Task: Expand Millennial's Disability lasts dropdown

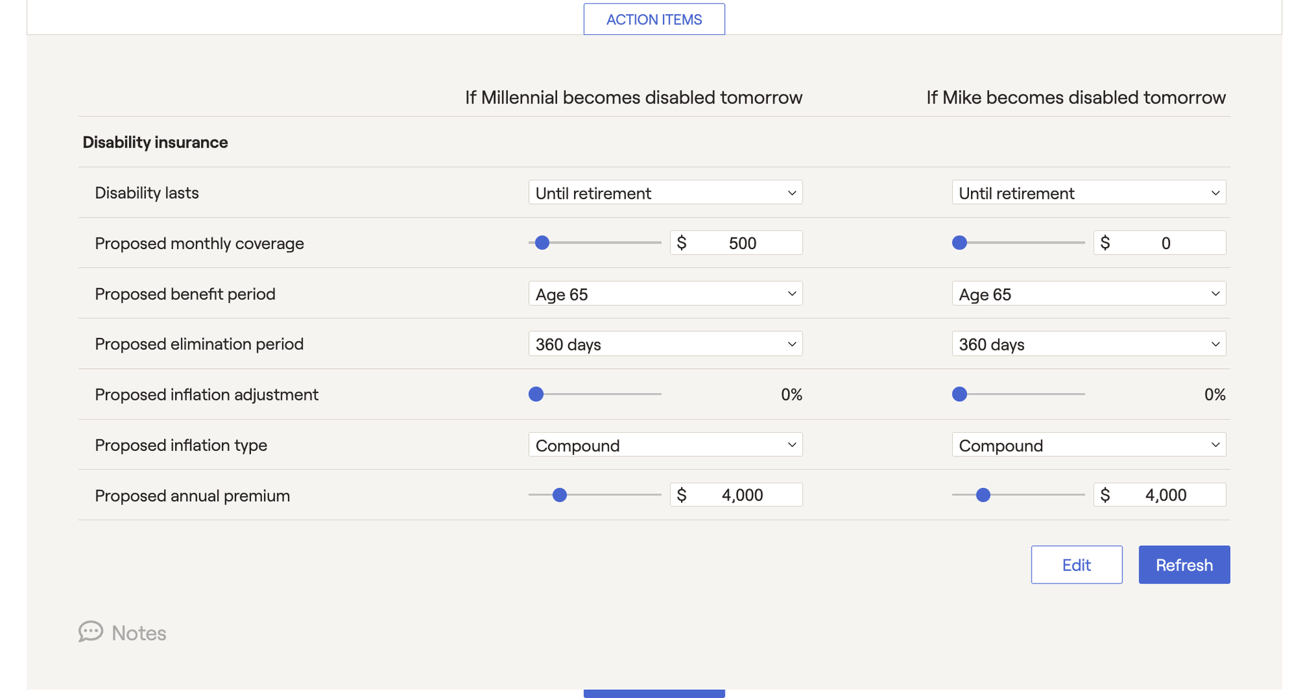Action: click(x=665, y=193)
